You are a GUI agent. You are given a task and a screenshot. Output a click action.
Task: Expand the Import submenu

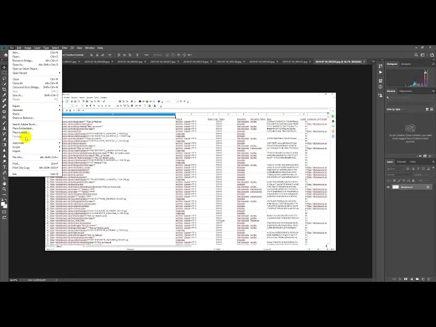[35, 151]
